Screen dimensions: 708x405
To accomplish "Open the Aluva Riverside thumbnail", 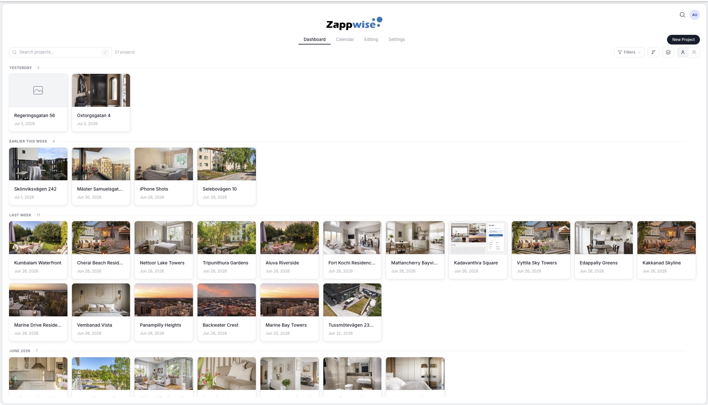I will pos(289,238).
